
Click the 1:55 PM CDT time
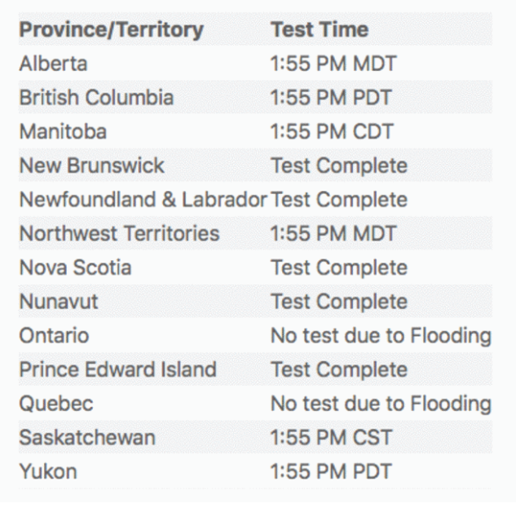tap(332, 131)
